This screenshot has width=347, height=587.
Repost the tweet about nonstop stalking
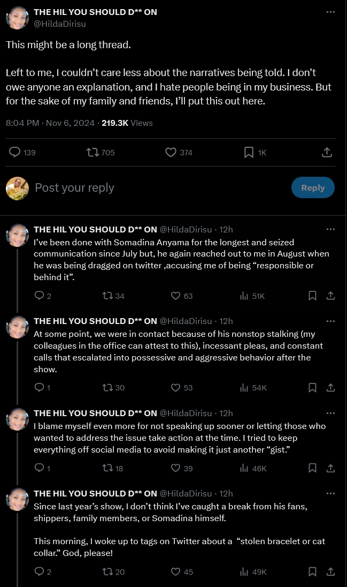[107, 387]
